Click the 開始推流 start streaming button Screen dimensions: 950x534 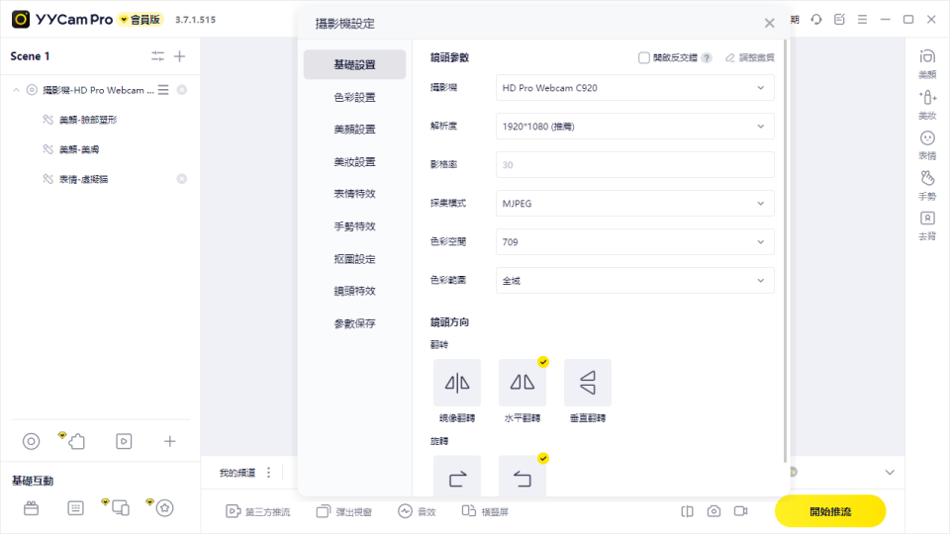[x=829, y=511]
